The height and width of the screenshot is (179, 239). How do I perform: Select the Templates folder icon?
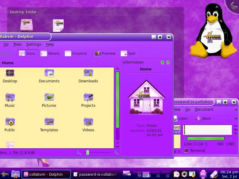49,125
